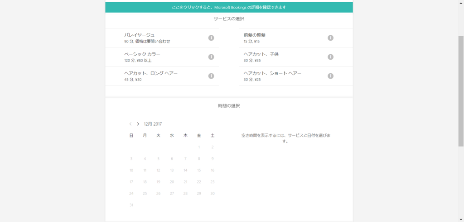Select the バレイヤージュ service

pyautogui.click(x=162, y=38)
